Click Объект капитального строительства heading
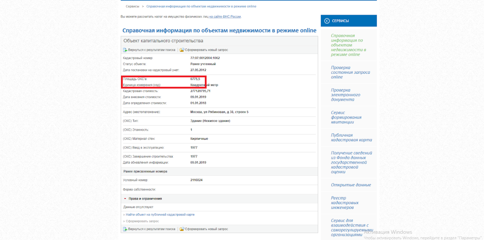The width and height of the screenshot is (484, 240). coord(163,41)
